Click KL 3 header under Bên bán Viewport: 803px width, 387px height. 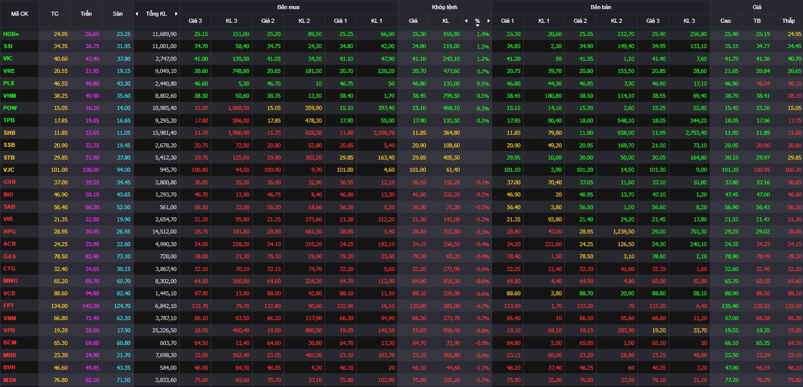coord(689,21)
